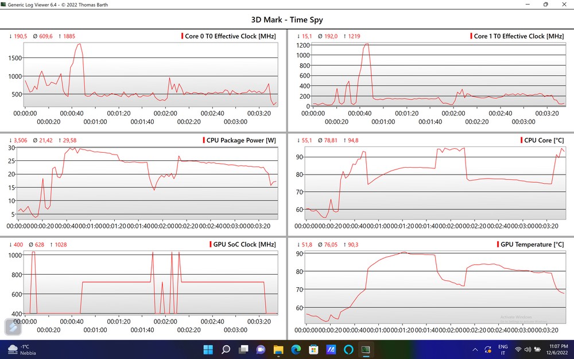Viewport: 574px width, 359px height.
Task: Click the volume speaker icon in the tray
Action: (528, 349)
